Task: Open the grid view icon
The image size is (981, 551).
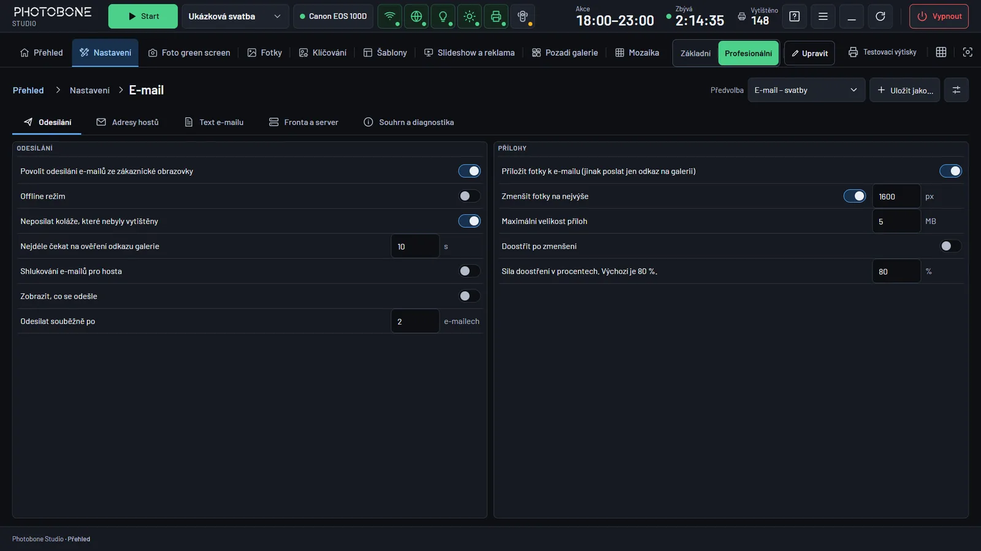Action: [x=941, y=52]
